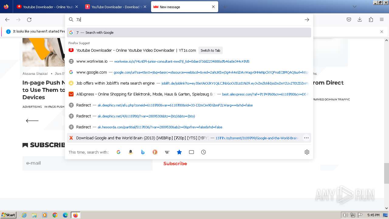
Task: Click 'Switch to Tab' for YT1s.com
Action: point(210,50)
